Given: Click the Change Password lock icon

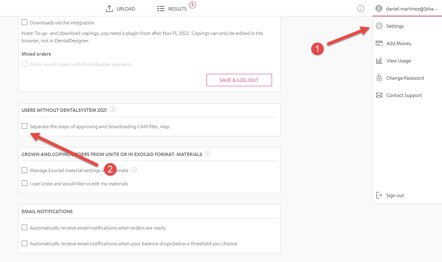Looking at the screenshot, I should tap(379, 78).
